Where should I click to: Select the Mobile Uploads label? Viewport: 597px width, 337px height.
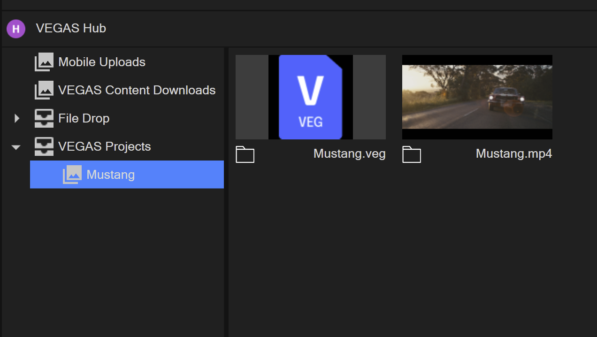[x=102, y=62]
